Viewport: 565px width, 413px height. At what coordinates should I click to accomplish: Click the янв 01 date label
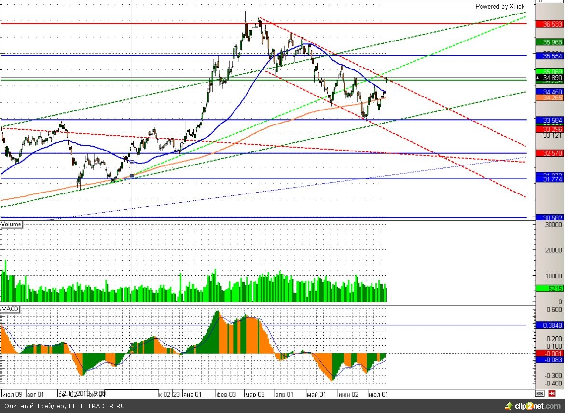click(x=193, y=394)
